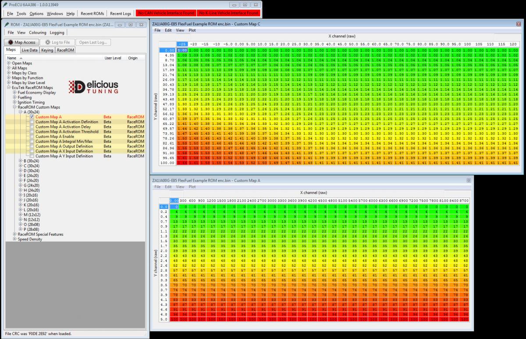Click the Map Access button

point(21,42)
